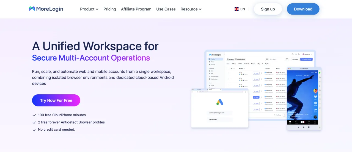Click the blue Download button
The height and width of the screenshot is (152, 352).
coord(303,9)
